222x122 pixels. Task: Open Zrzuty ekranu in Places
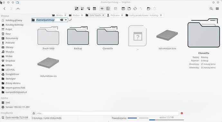pos(13,83)
